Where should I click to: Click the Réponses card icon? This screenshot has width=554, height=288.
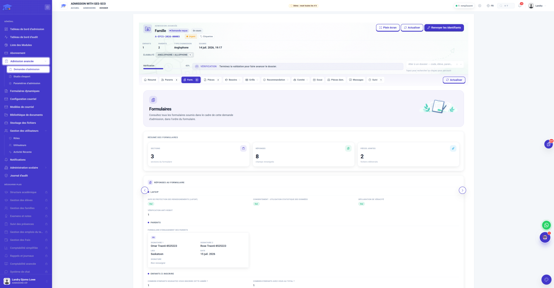click(x=348, y=148)
